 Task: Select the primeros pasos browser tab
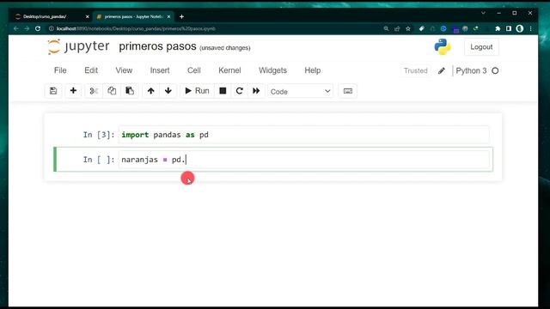[x=133, y=16]
